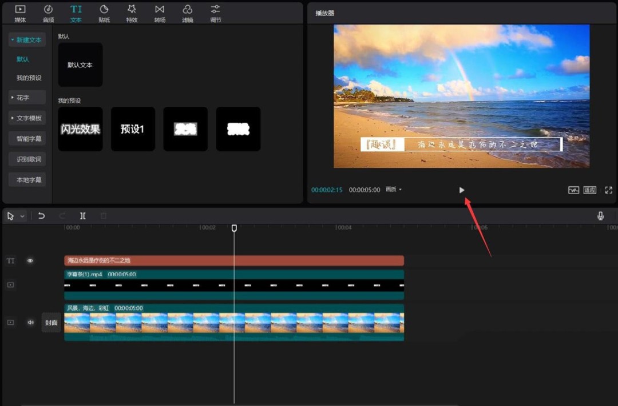Switch to the Audio (音频) tab
Viewport: 618px width, 406px height.
click(x=48, y=13)
